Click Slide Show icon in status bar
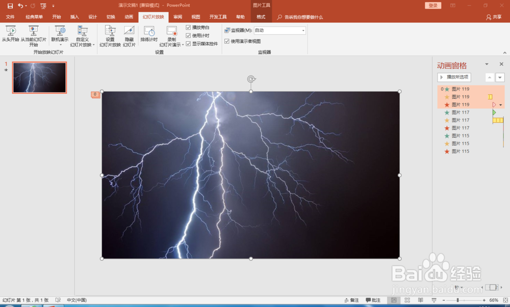 click(434, 300)
